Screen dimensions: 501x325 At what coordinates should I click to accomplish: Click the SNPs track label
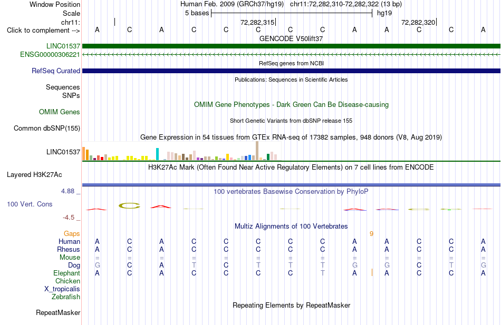pos(71,95)
